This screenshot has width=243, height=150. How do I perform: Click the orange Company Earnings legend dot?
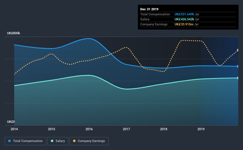[x=74, y=141]
